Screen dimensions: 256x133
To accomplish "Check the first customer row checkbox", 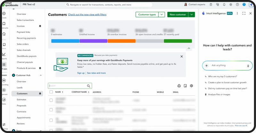I will coord(51,100).
